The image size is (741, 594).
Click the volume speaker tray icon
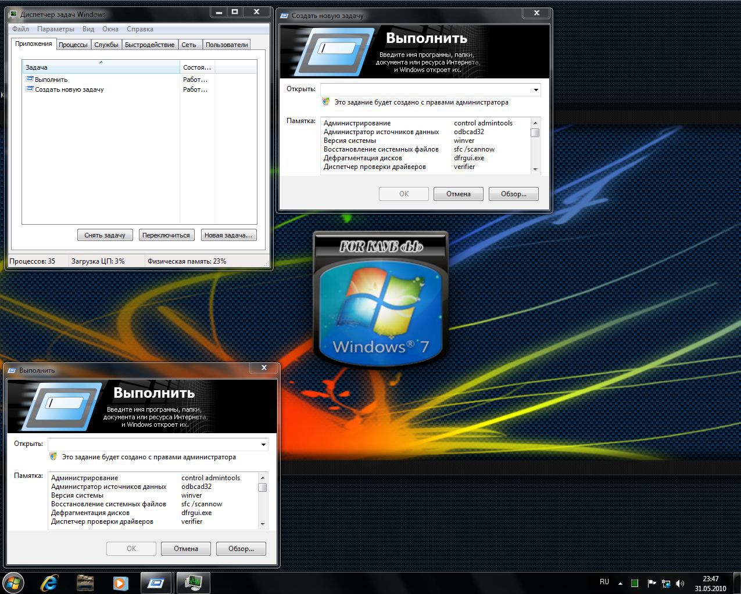tap(680, 583)
